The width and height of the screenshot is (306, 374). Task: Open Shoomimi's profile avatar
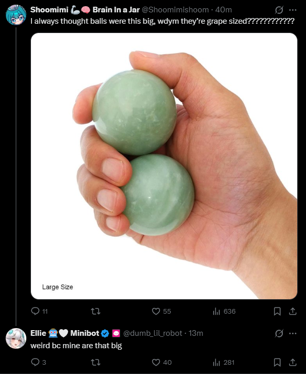point(16,15)
